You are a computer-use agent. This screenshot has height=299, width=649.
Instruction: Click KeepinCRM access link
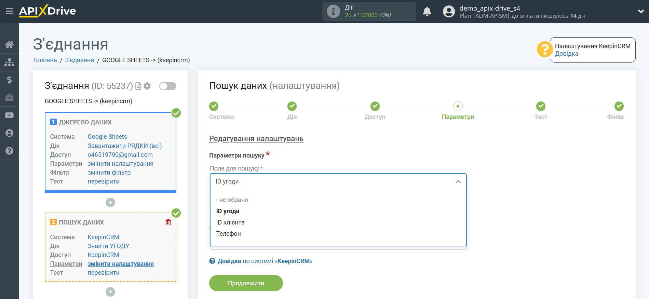pos(104,255)
